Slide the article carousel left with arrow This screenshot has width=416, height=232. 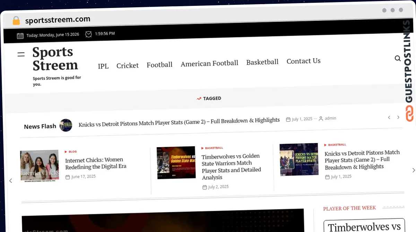pos(10,180)
